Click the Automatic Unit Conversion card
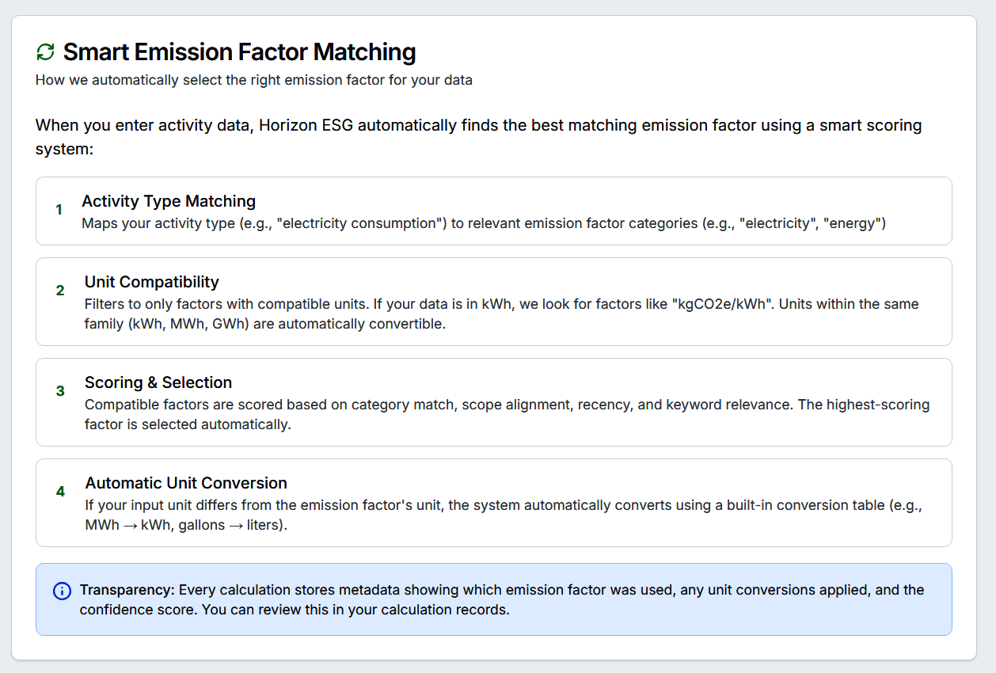The image size is (996, 673). pos(494,503)
